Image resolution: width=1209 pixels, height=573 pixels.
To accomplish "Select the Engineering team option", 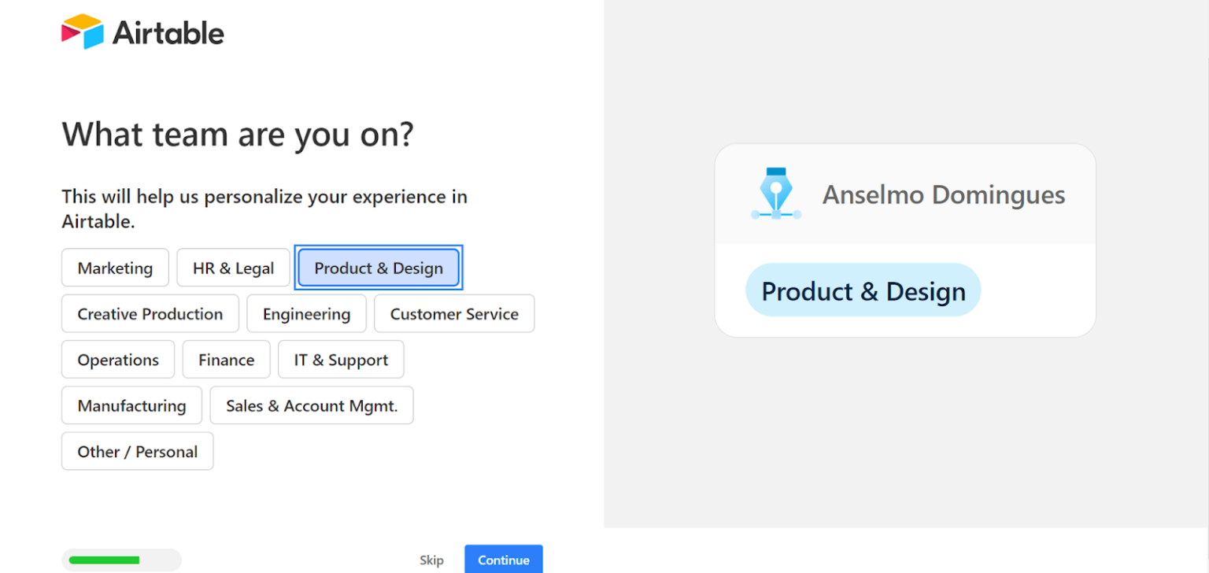I will (x=306, y=313).
